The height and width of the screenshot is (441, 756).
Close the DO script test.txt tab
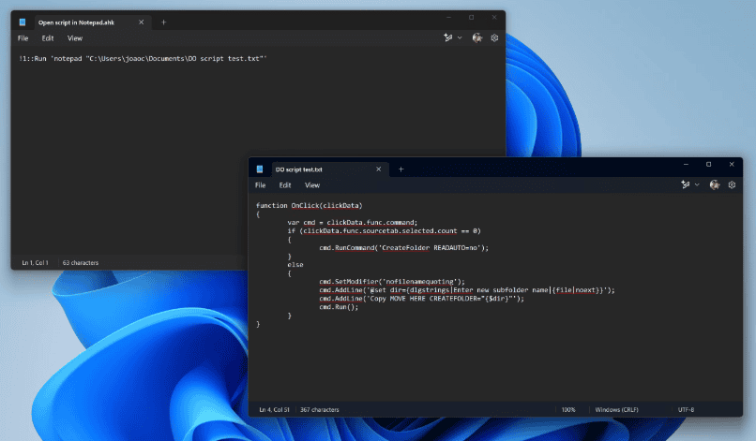coord(378,169)
